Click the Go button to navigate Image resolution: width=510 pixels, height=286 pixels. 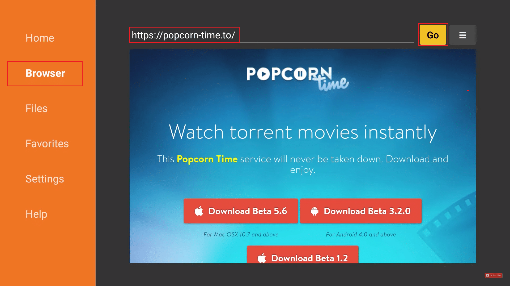(433, 35)
